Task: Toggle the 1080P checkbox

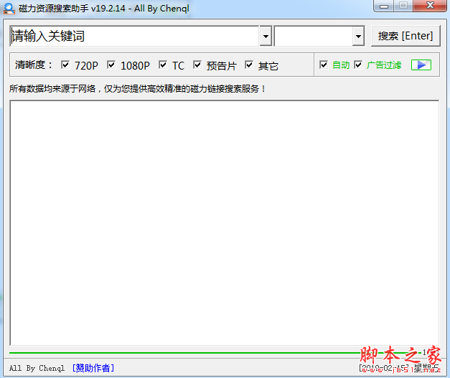Action: pos(111,65)
